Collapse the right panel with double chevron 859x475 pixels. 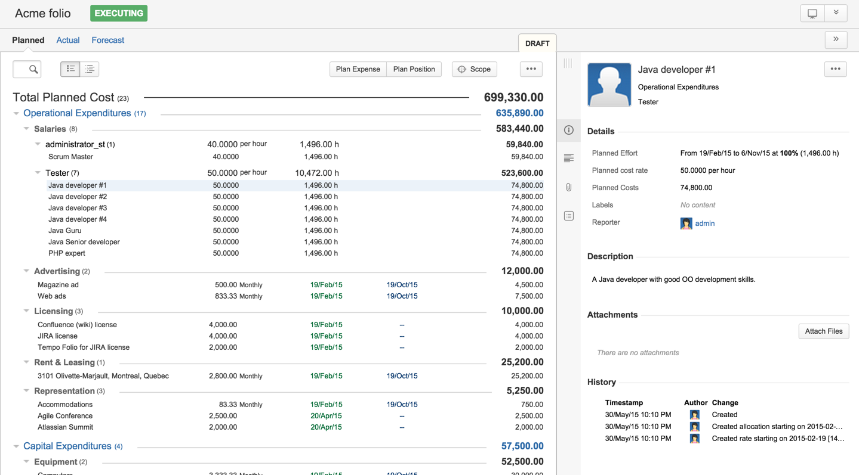click(836, 39)
